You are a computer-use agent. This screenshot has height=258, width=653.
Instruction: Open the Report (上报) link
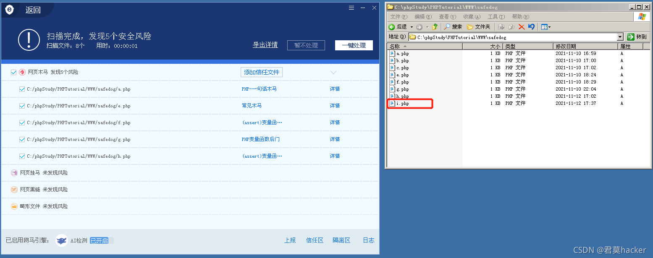290,240
